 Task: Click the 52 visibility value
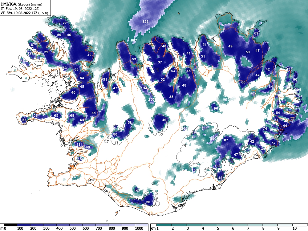(163, 80)
